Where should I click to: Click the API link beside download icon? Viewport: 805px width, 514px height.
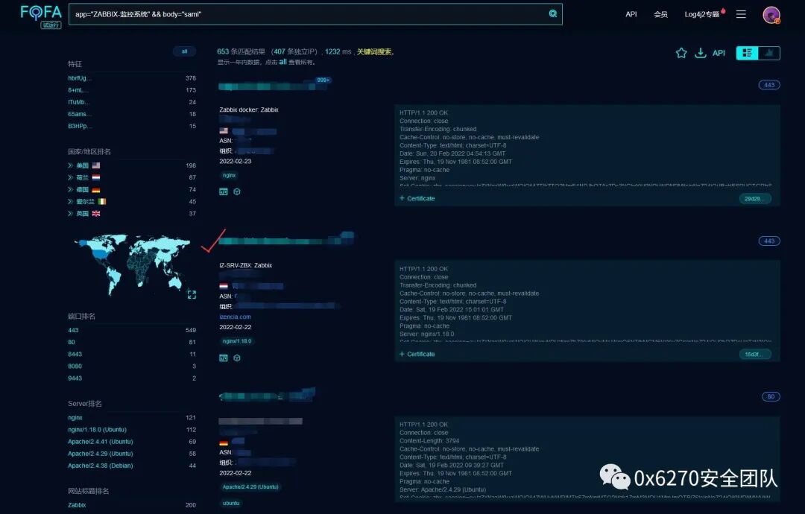click(x=719, y=53)
